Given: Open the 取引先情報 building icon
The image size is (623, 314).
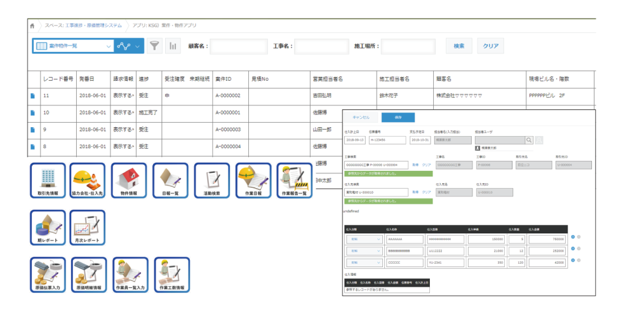Looking at the screenshot, I should tap(49, 181).
